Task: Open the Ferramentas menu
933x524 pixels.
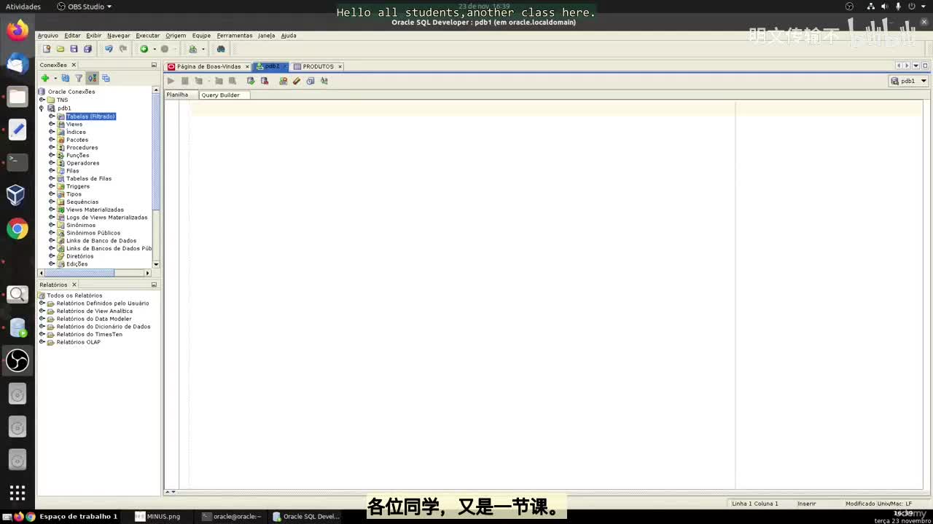Action: pyautogui.click(x=235, y=36)
